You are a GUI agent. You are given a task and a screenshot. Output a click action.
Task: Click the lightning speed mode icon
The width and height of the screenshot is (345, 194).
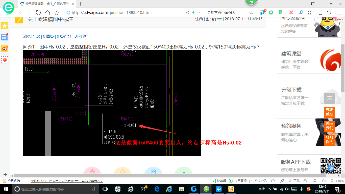pos(193,13)
